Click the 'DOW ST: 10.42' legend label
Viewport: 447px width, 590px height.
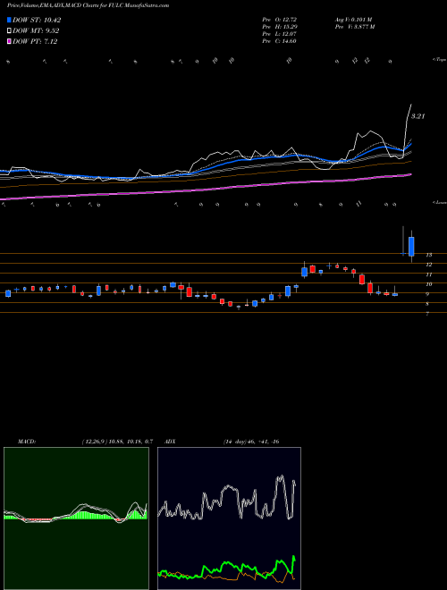click(x=37, y=20)
